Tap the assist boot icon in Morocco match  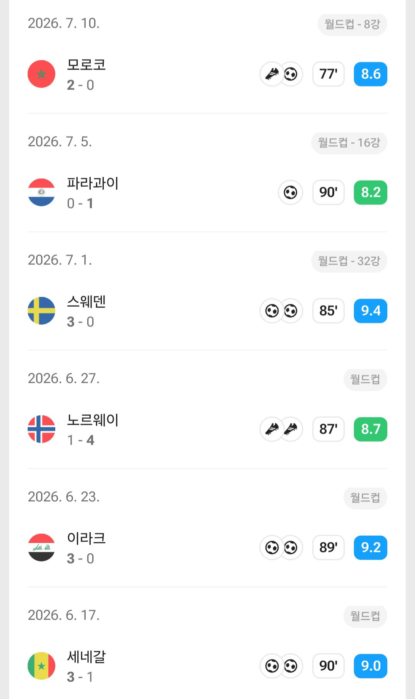[x=272, y=74]
